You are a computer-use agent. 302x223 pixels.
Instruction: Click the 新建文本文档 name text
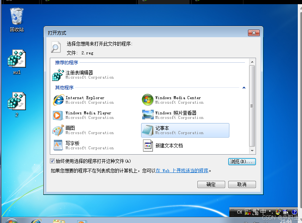[169, 146]
